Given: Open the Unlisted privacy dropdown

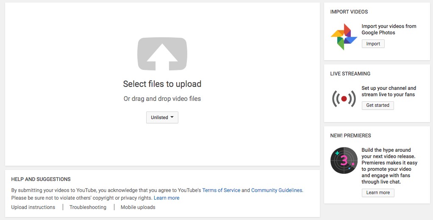Looking at the screenshot, I should pyautogui.click(x=162, y=117).
